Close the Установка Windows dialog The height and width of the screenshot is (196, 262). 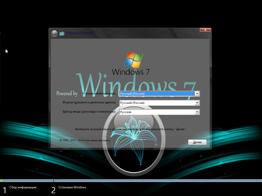pyautogui.click(x=205, y=30)
